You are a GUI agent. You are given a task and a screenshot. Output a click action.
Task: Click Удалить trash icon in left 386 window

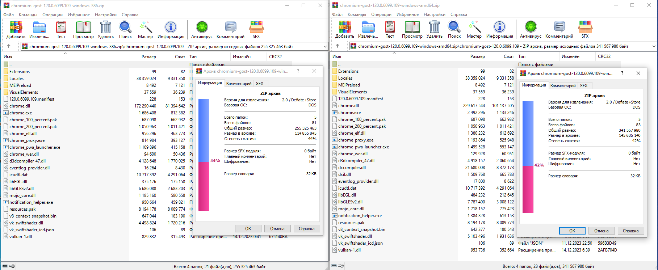(x=105, y=30)
